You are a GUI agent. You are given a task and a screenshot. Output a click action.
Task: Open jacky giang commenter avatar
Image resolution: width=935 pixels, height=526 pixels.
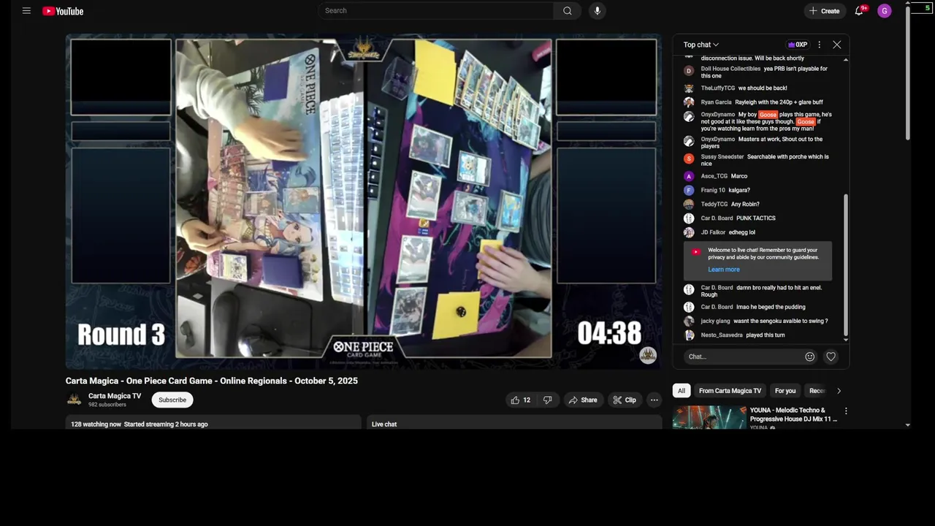coord(689,321)
